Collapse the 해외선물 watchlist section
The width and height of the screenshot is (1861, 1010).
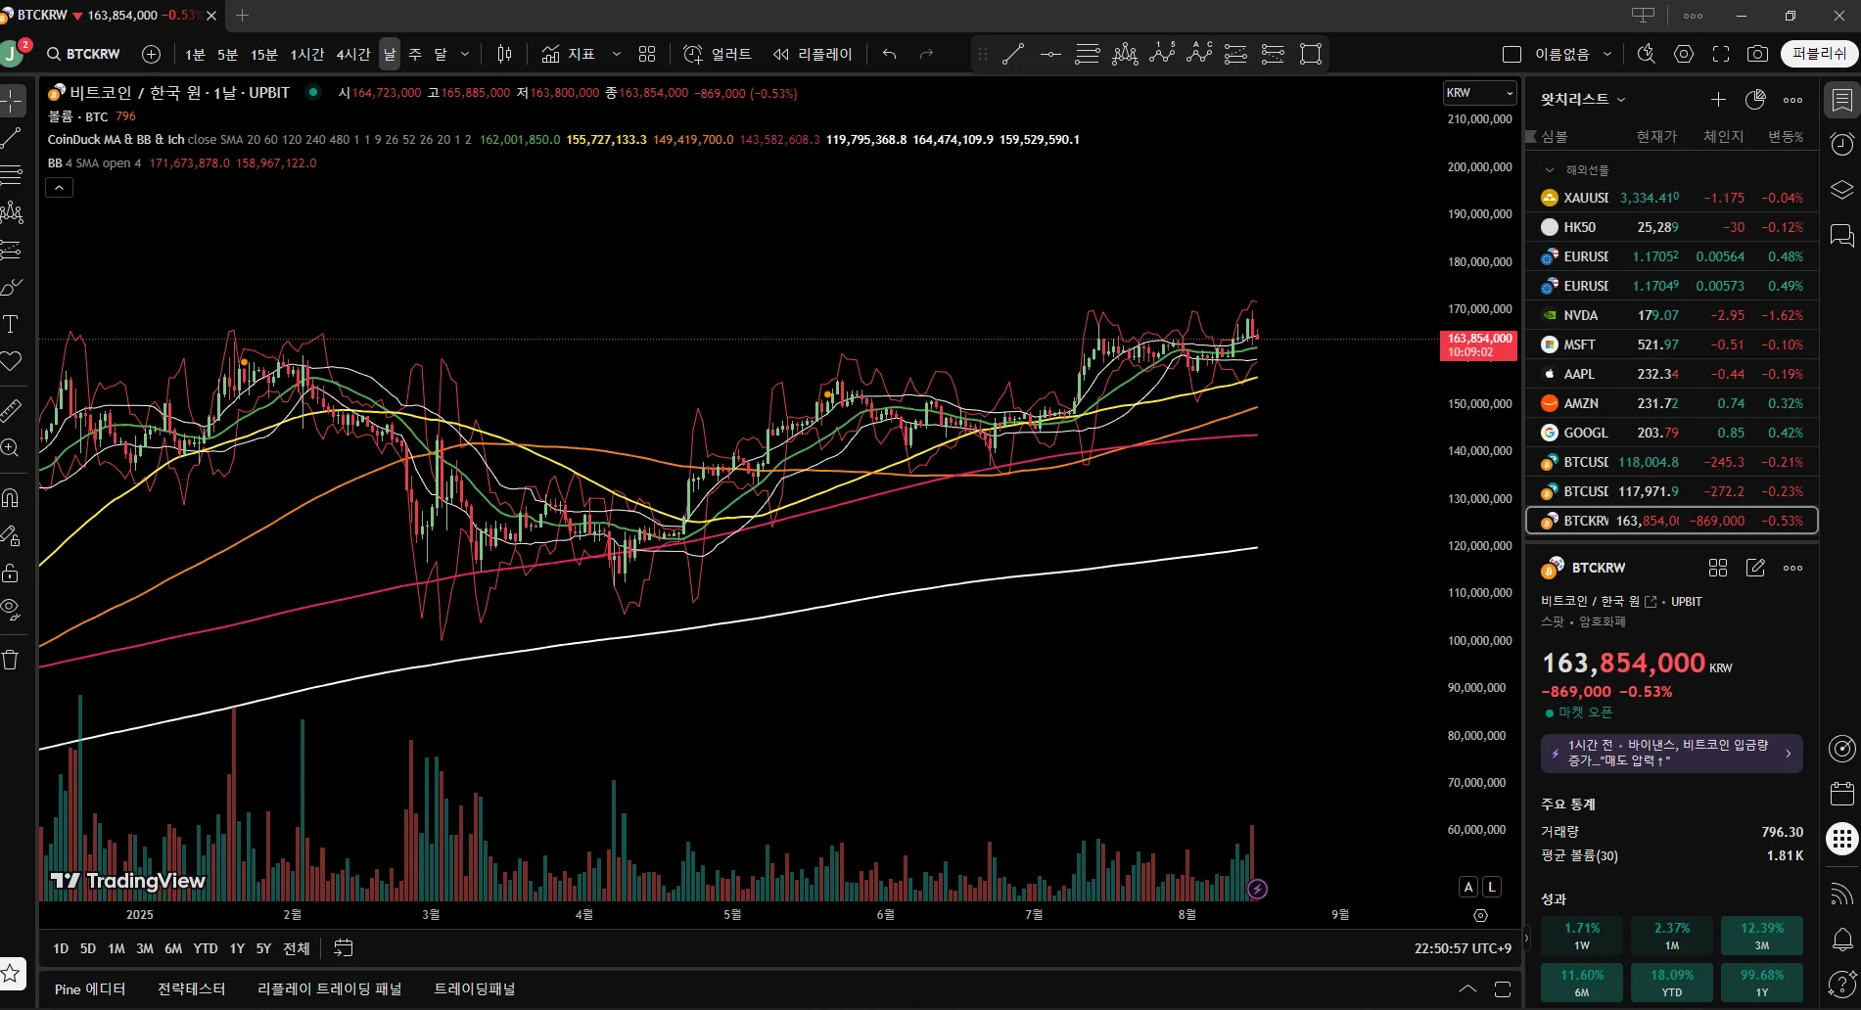point(1549,169)
